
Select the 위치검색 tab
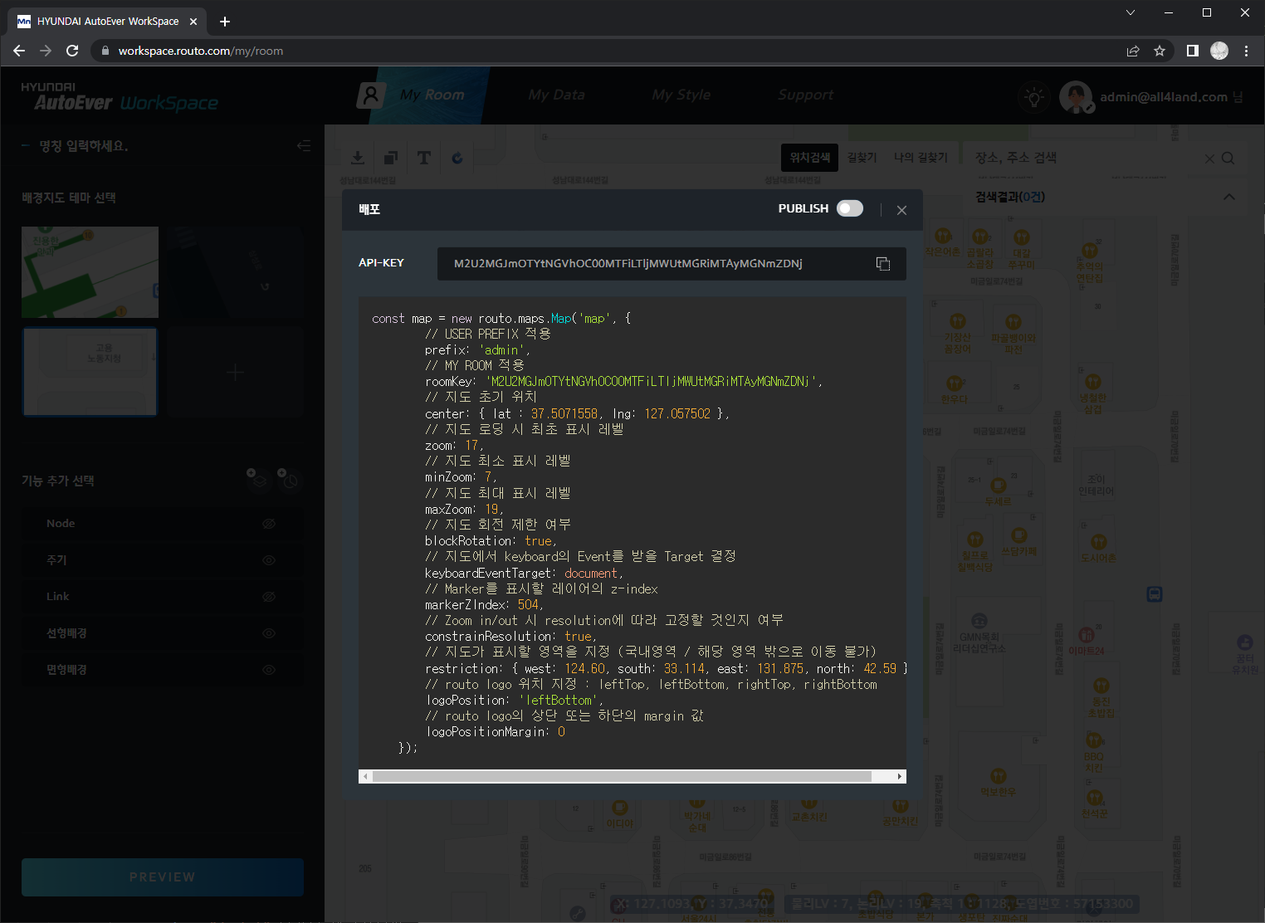(x=809, y=157)
